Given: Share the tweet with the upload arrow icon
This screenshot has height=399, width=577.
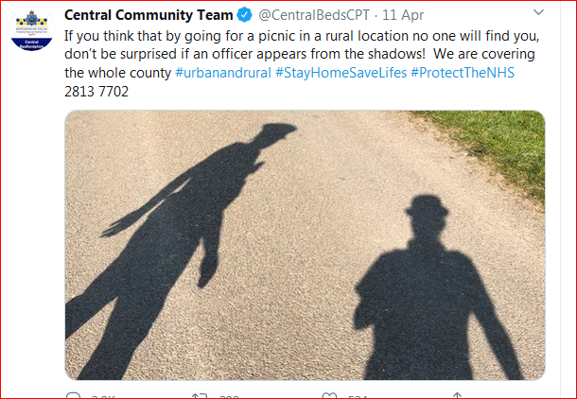Looking at the screenshot, I should (x=457, y=395).
